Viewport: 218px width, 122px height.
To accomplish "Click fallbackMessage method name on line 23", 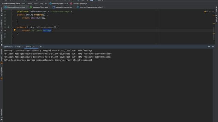I will coord(45,27).
